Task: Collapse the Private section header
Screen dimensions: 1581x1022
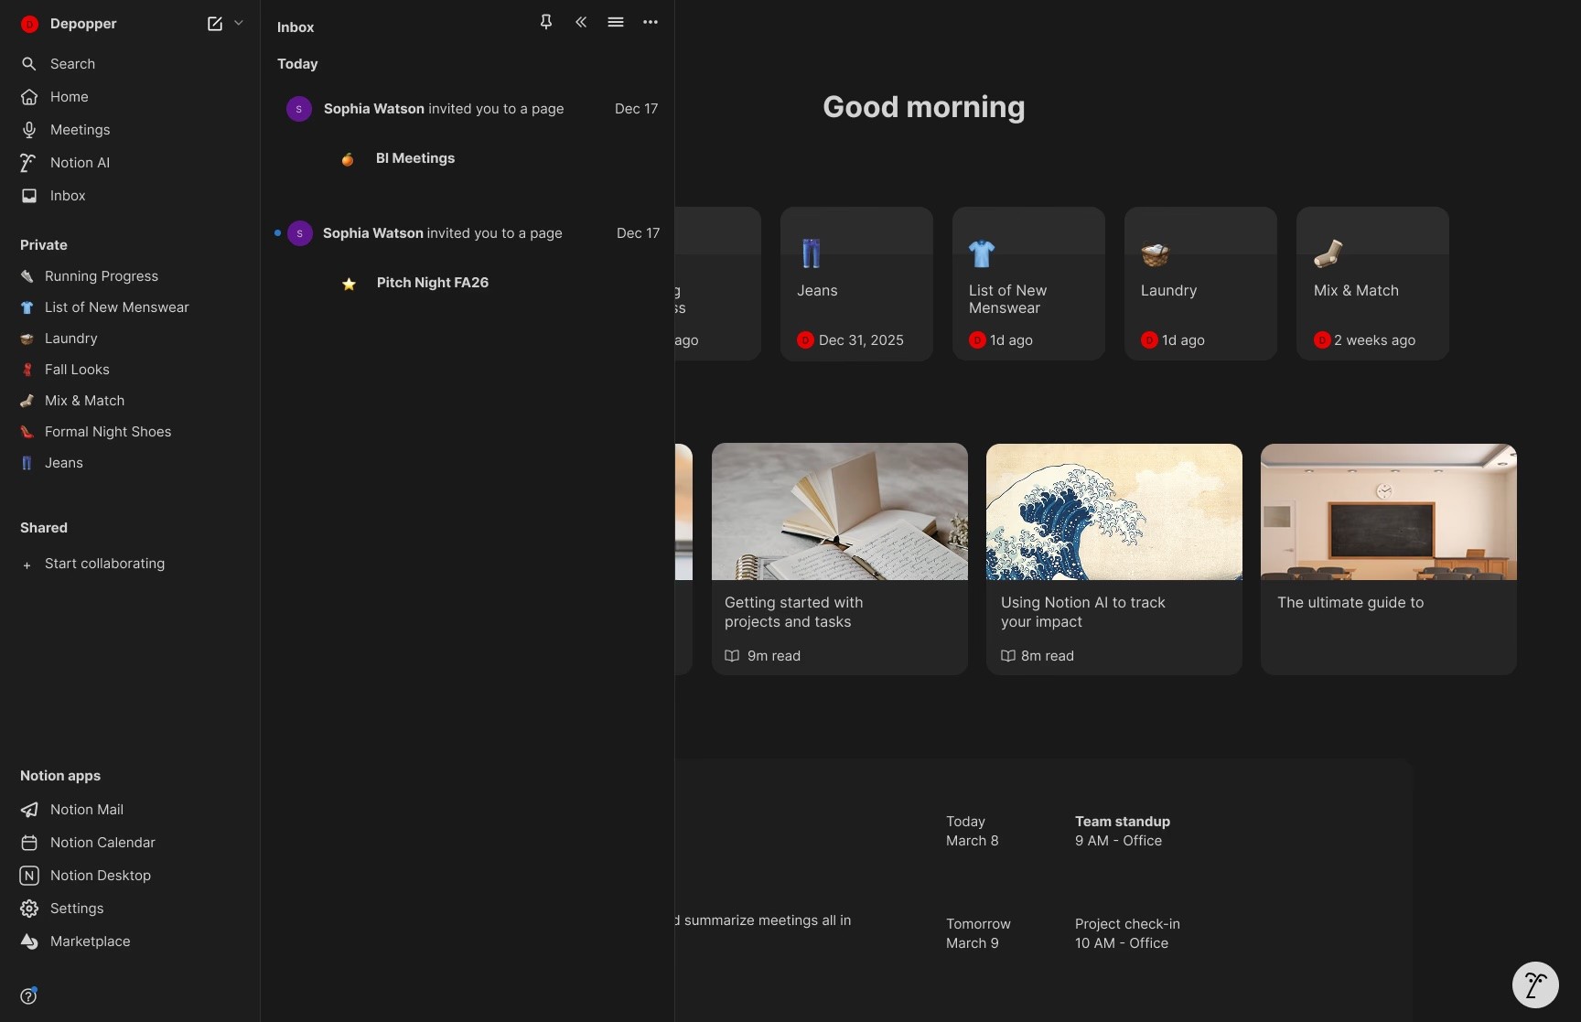Action: pos(44,245)
